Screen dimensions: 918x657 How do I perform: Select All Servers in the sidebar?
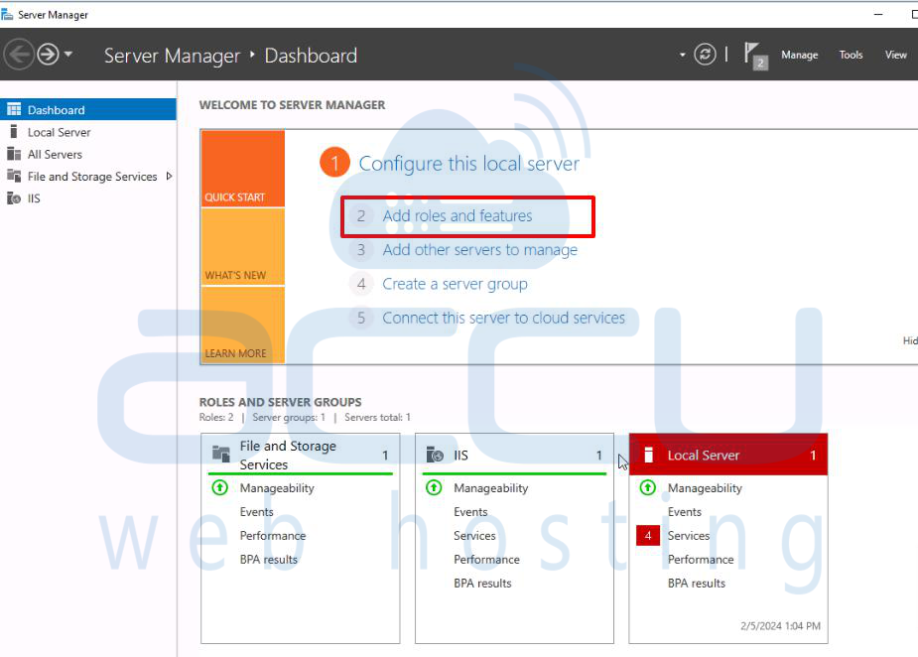[87, 155]
